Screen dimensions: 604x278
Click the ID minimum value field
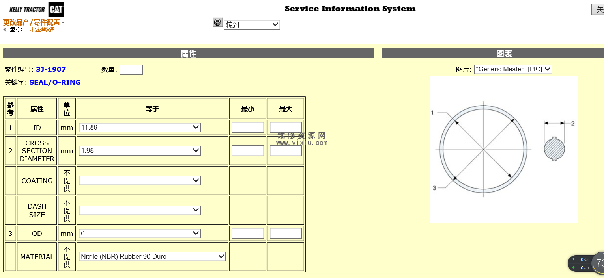(x=248, y=127)
